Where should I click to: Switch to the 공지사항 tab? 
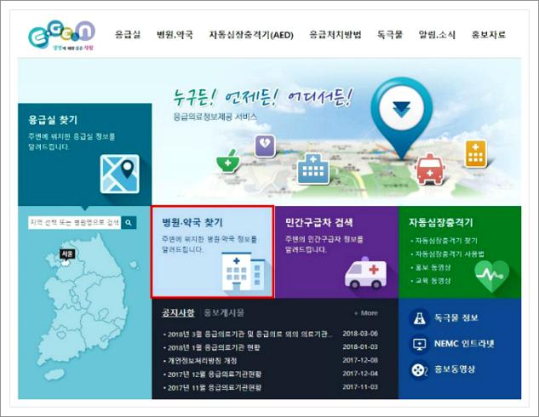coord(178,313)
